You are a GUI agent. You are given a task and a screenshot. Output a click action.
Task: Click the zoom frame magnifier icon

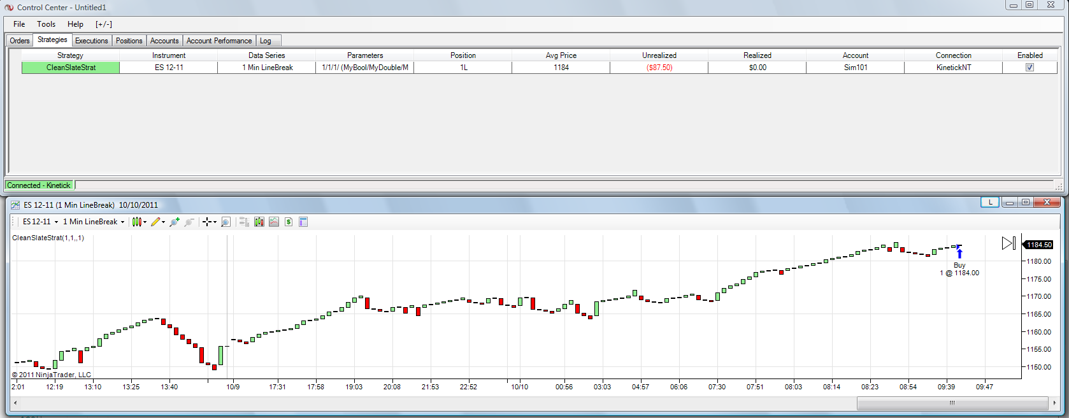coord(226,222)
